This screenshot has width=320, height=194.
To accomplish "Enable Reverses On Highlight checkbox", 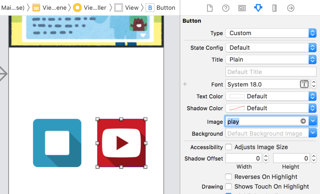I will pyautogui.click(x=228, y=177).
